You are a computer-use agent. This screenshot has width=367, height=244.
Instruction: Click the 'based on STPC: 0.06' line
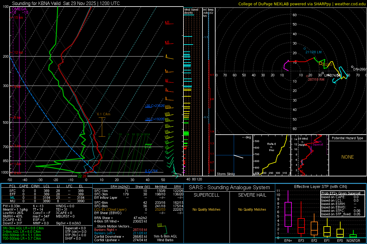[x=341, y=211]
